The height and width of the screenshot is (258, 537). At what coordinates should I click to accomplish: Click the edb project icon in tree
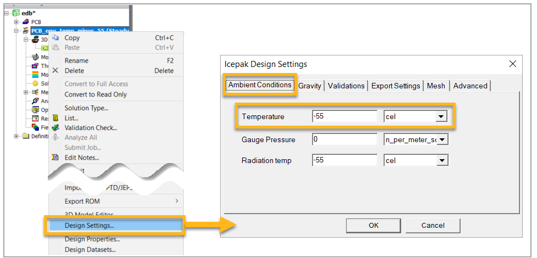click(15, 13)
